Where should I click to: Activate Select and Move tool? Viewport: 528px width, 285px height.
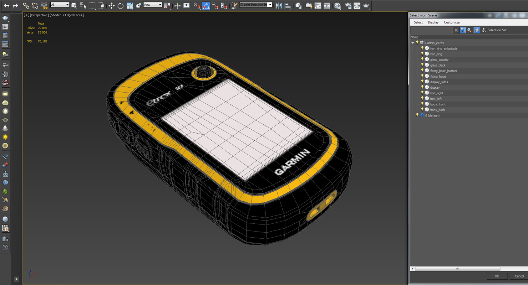[x=111, y=5]
